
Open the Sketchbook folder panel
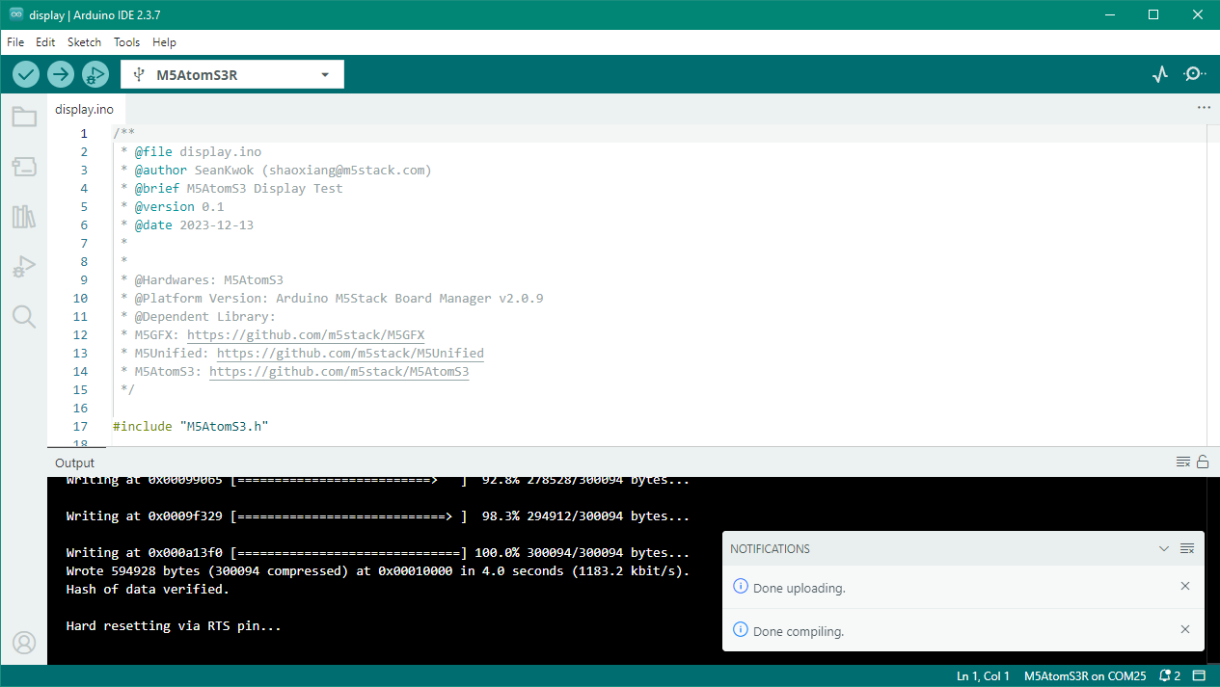(24, 118)
